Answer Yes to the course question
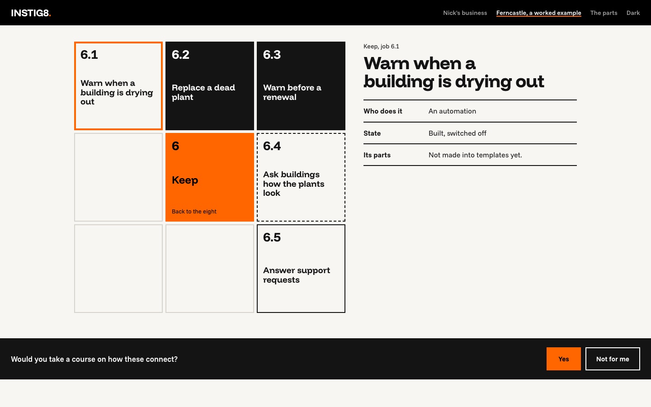Image resolution: width=651 pixels, height=407 pixels. 564,359
